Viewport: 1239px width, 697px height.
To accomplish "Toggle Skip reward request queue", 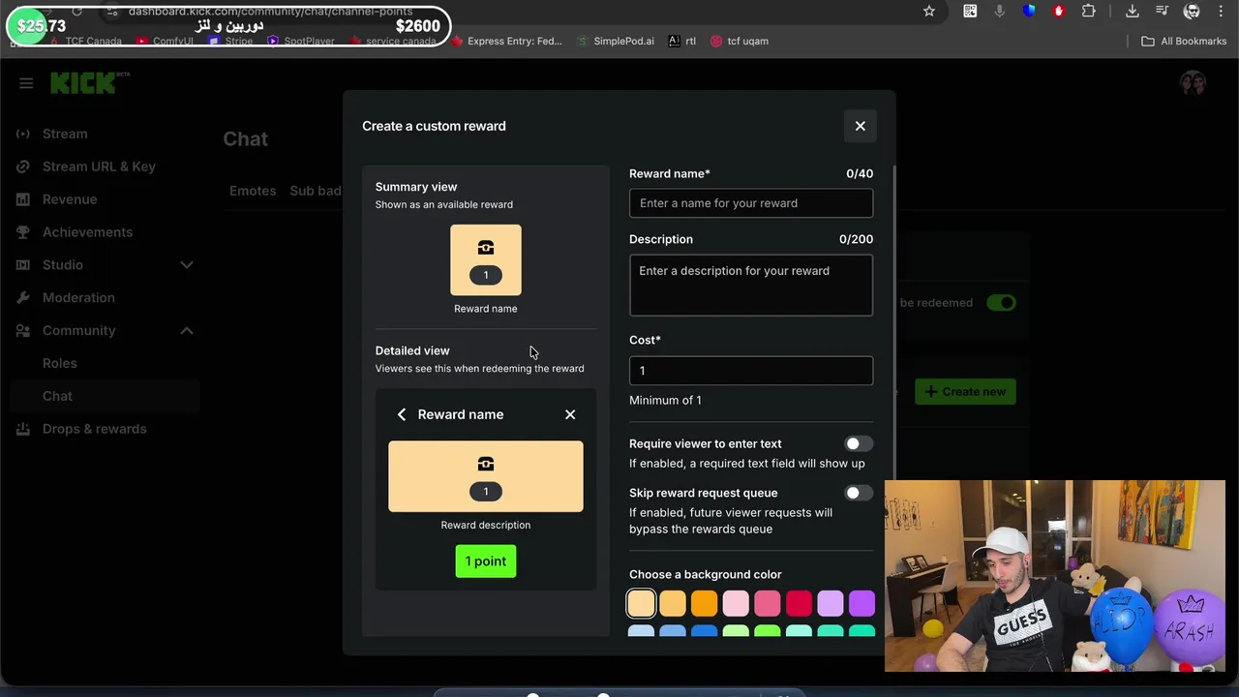I will (858, 493).
